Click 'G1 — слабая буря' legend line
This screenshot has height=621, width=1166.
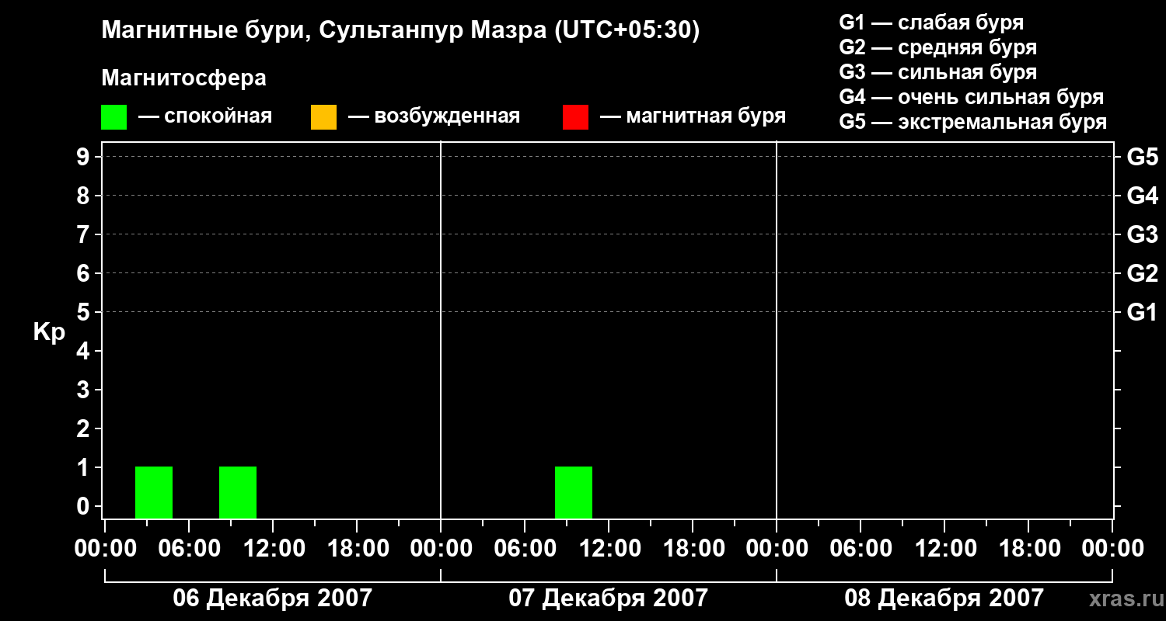point(931,23)
